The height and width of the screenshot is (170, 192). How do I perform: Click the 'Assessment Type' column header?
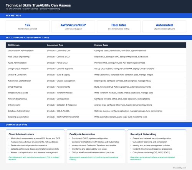pyautogui.click(x=55, y=45)
